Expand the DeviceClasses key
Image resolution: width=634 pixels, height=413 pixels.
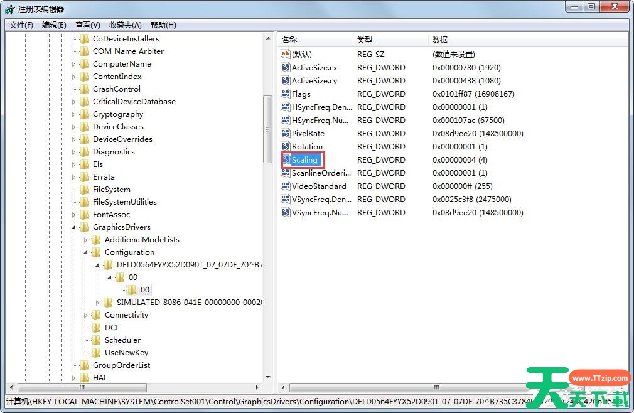(73, 127)
